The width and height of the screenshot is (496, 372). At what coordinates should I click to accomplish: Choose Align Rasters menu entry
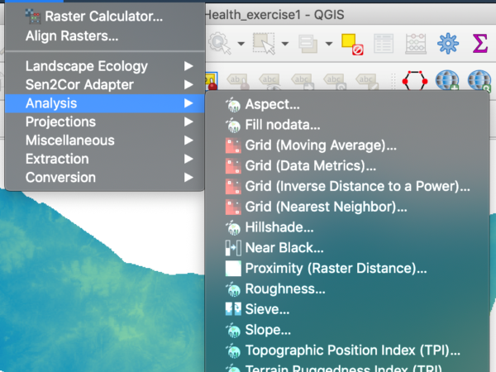click(105, 36)
